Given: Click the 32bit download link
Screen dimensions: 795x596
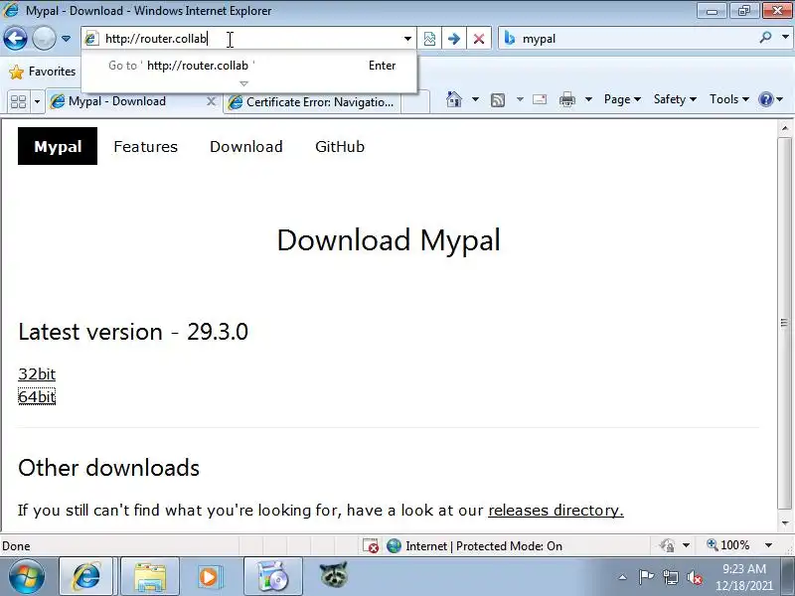Looking at the screenshot, I should coord(37,374).
